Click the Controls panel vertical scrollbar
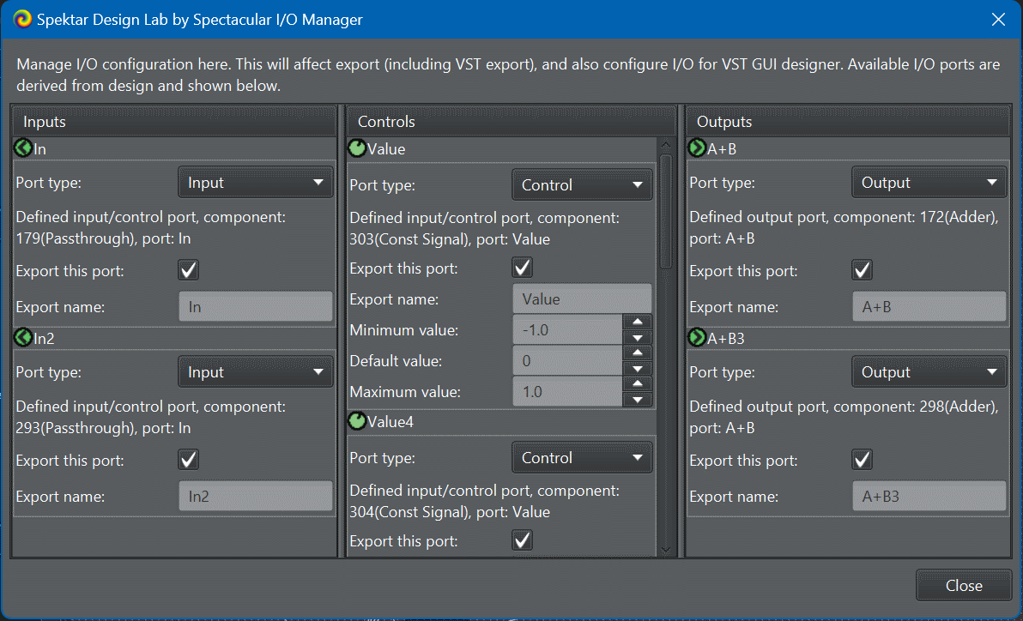This screenshot has height=621, width=1023. click(x=666, y=211)
